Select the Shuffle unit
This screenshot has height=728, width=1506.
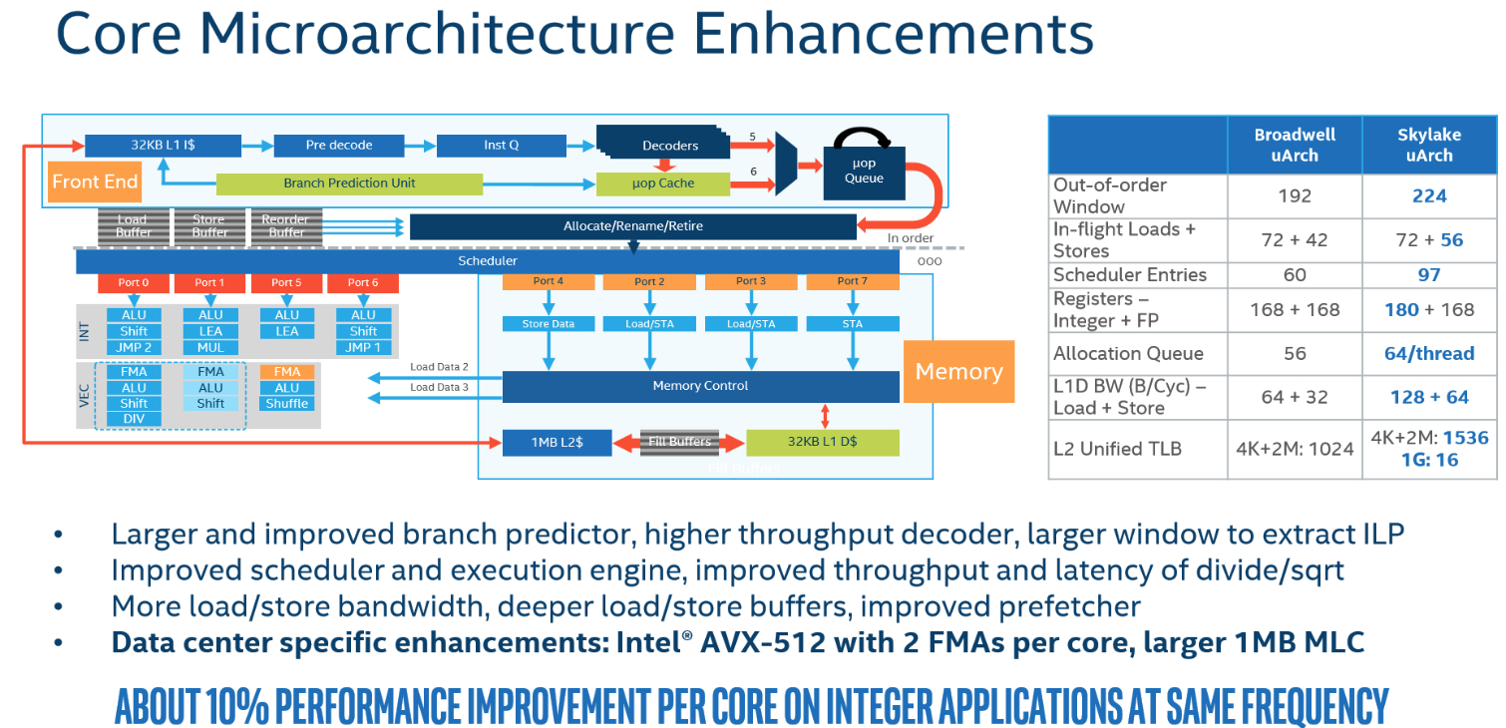[287, 403]
